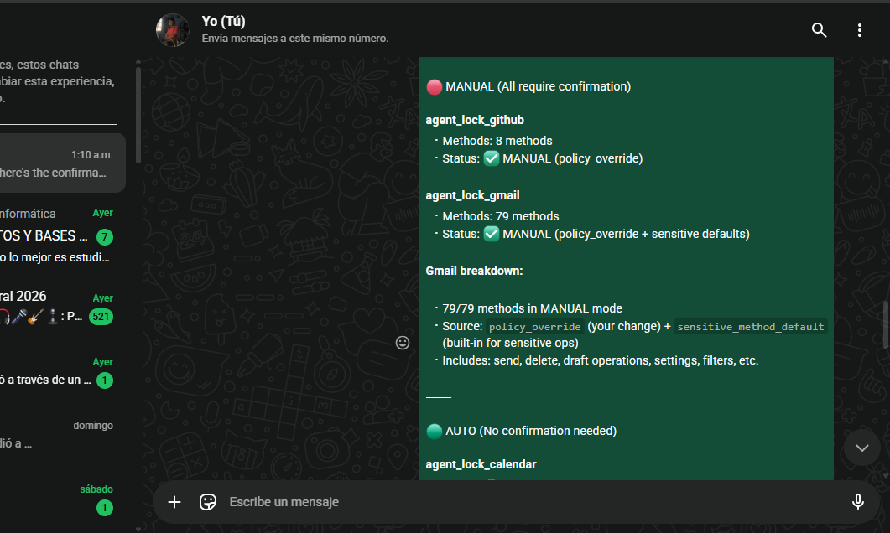
Task: Open the chat with 521 unread messages
Action: coord(62,308)
